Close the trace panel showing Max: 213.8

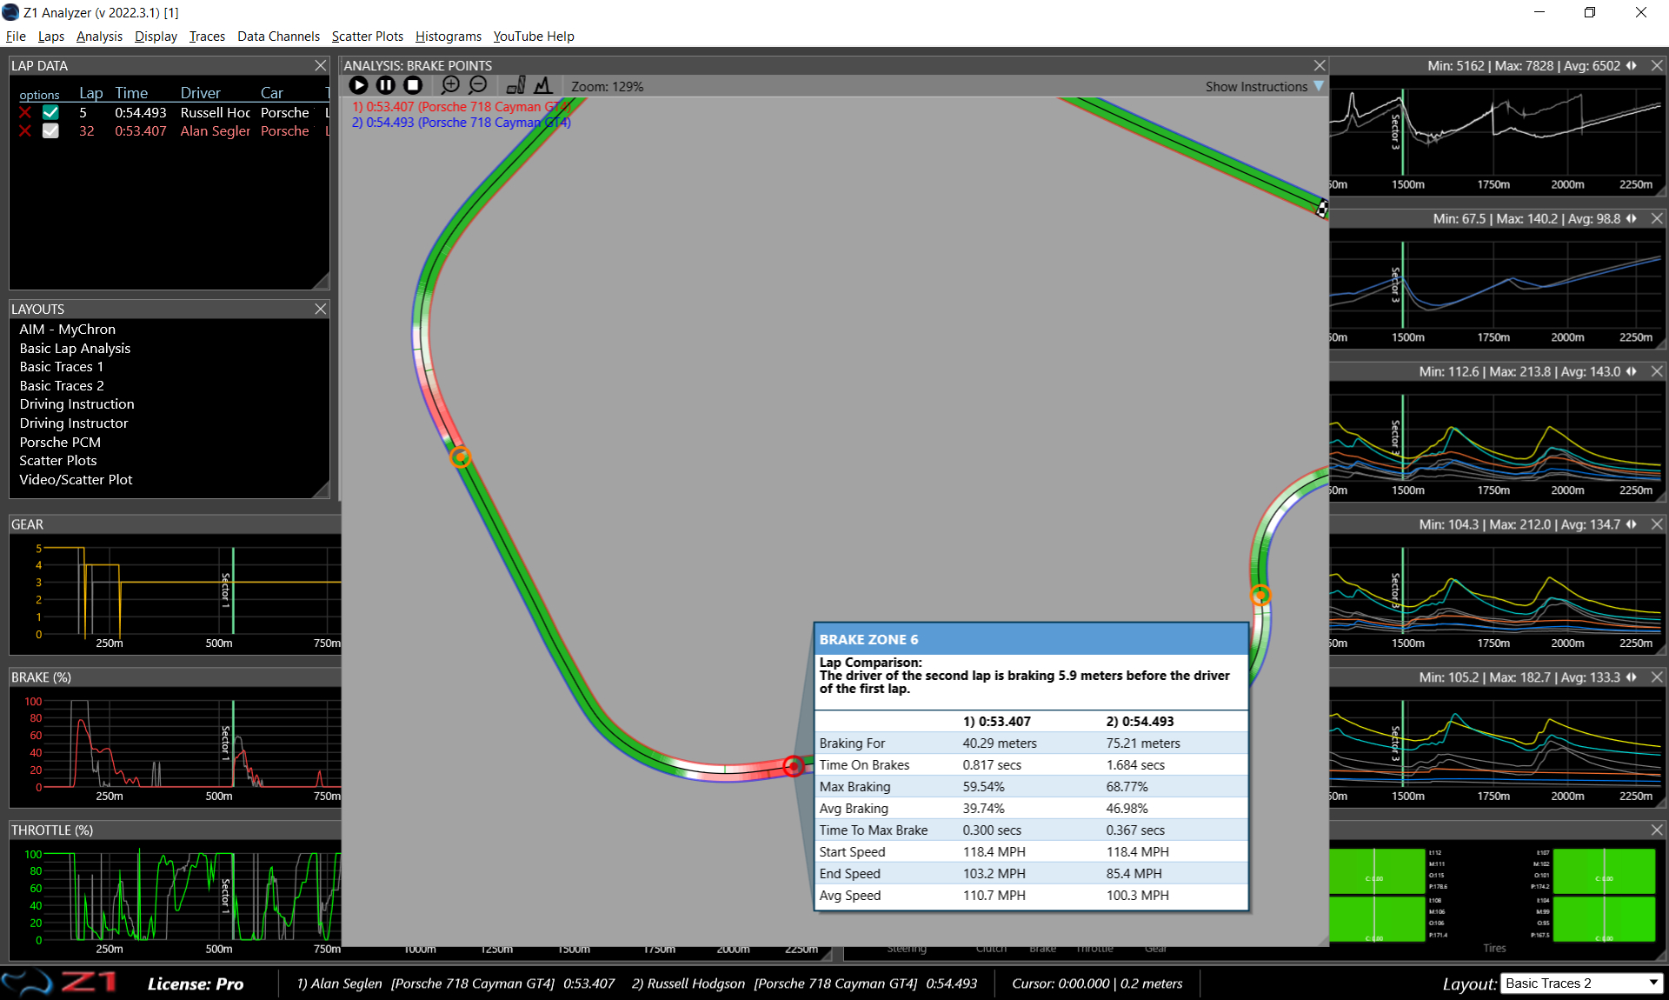tap(1657, 371)
